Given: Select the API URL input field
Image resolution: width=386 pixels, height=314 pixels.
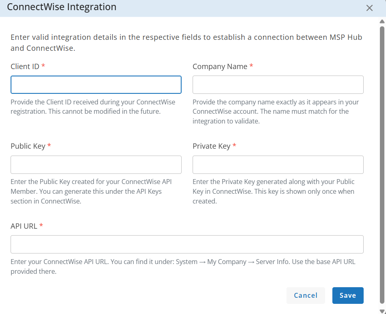Looking at the screenshot, I should [x=187, y=245].
